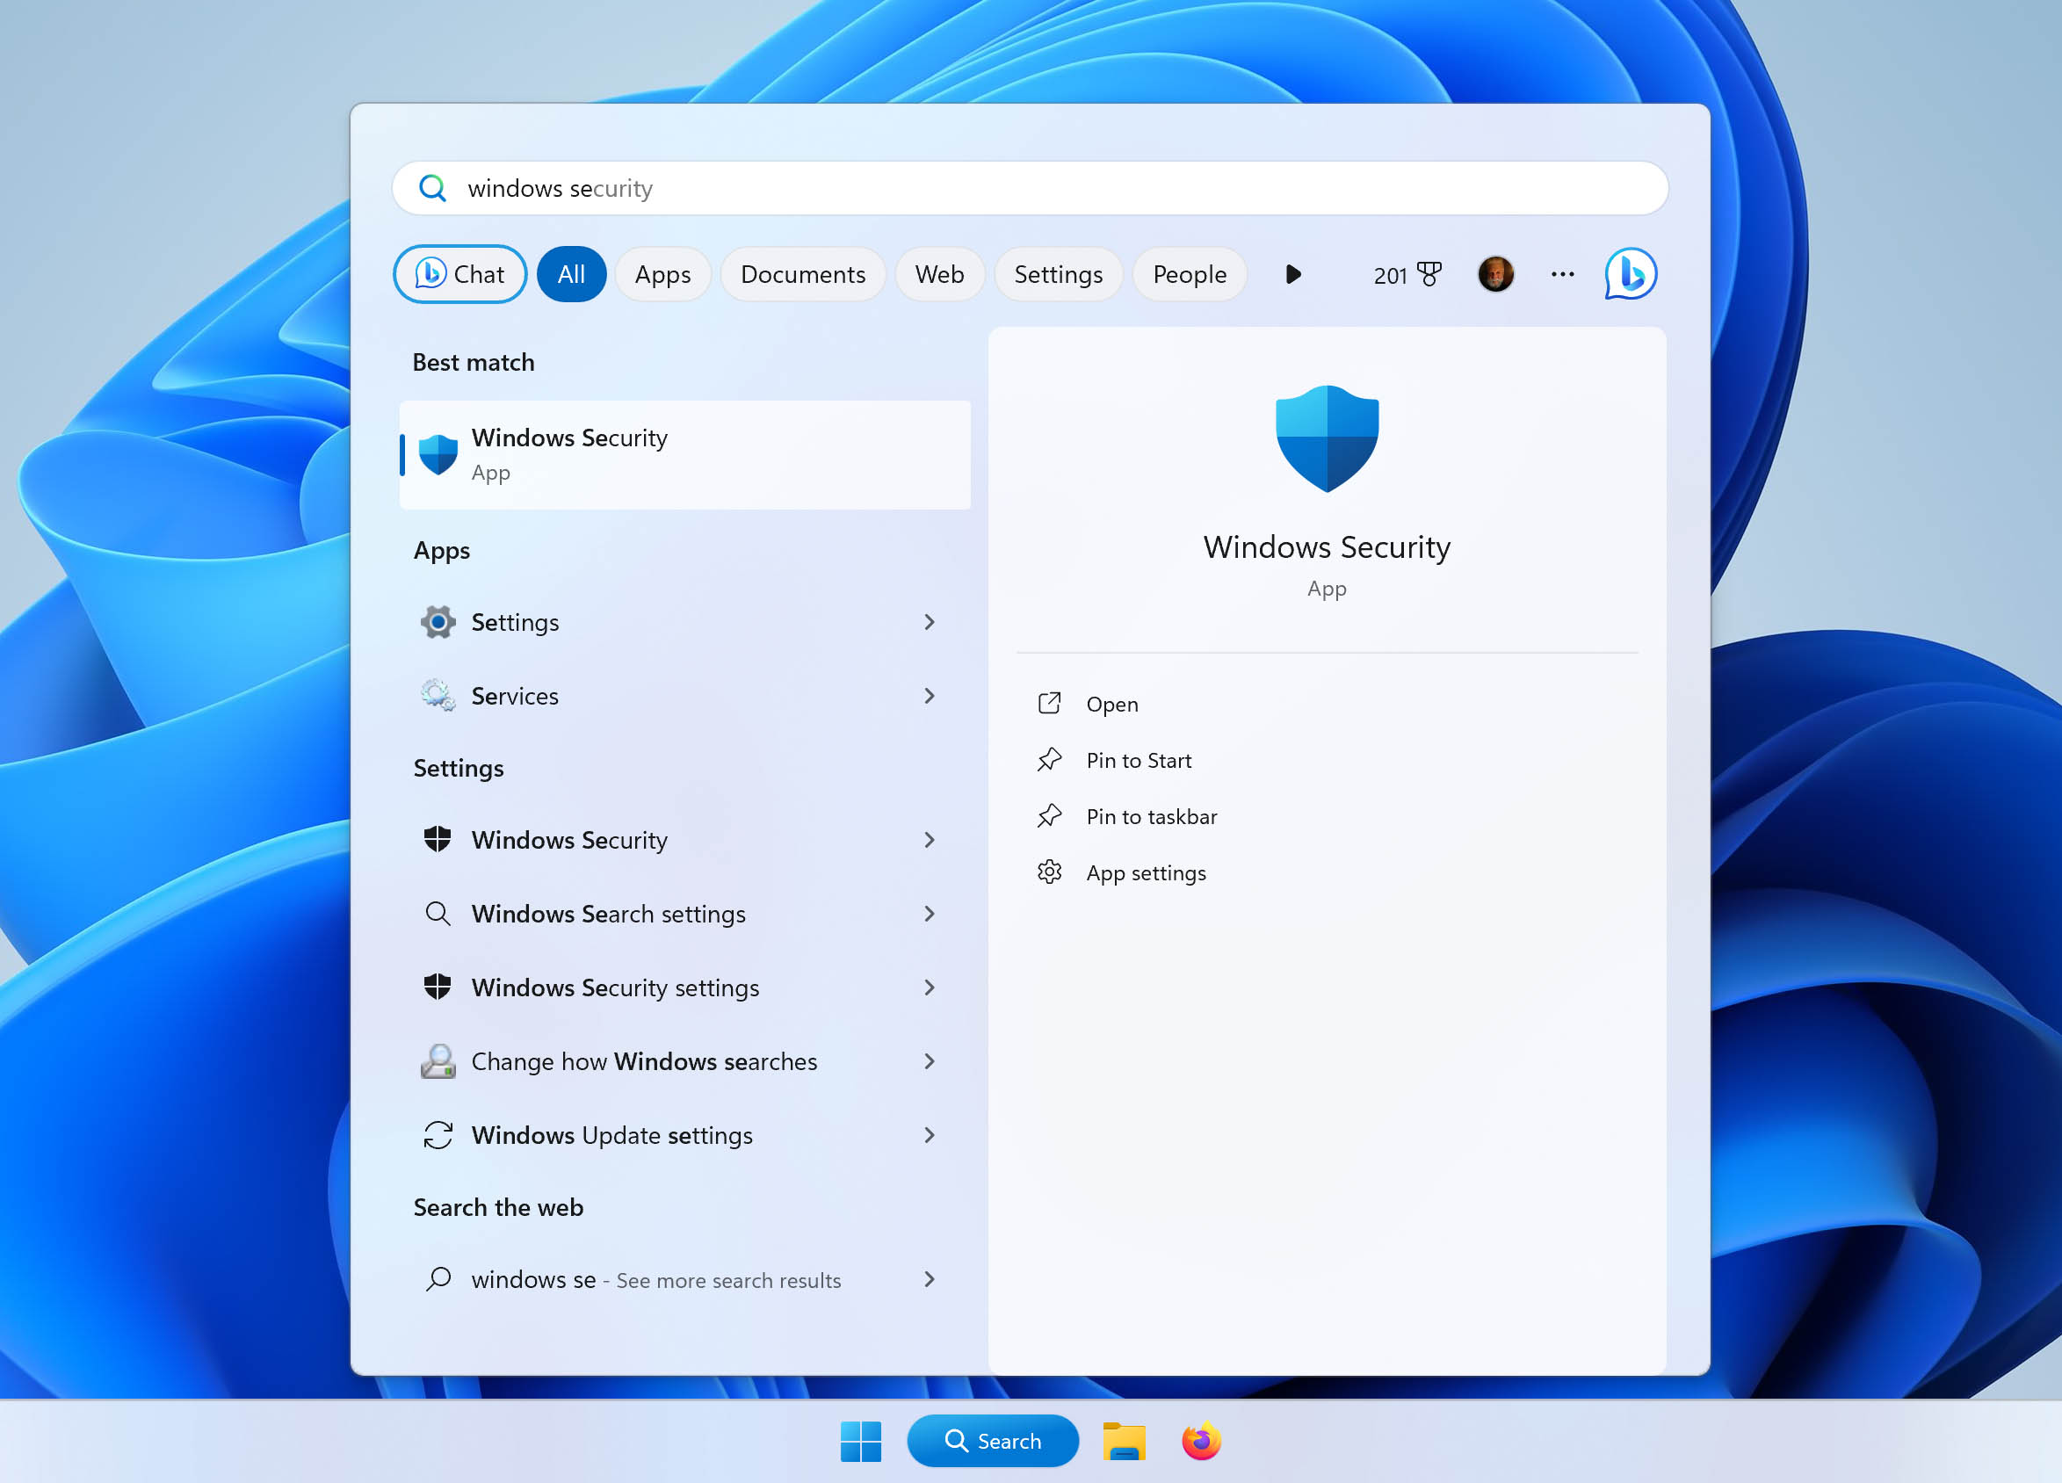Expand the Windows Security settings entry
The image size is (2062, 1483).
[929, 987]
